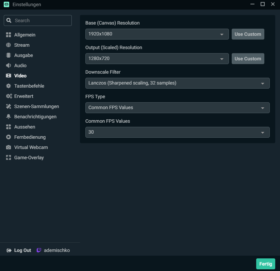Go to Fernbedienung settings section
This screenshot has width=280, height=271.
30,137
